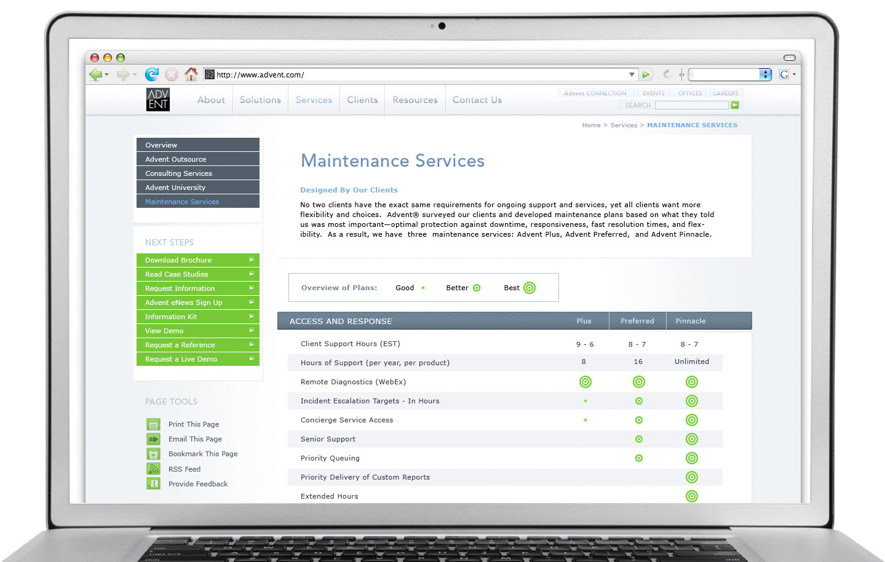
Task: Click the Preferred column header
Action: 637,321
